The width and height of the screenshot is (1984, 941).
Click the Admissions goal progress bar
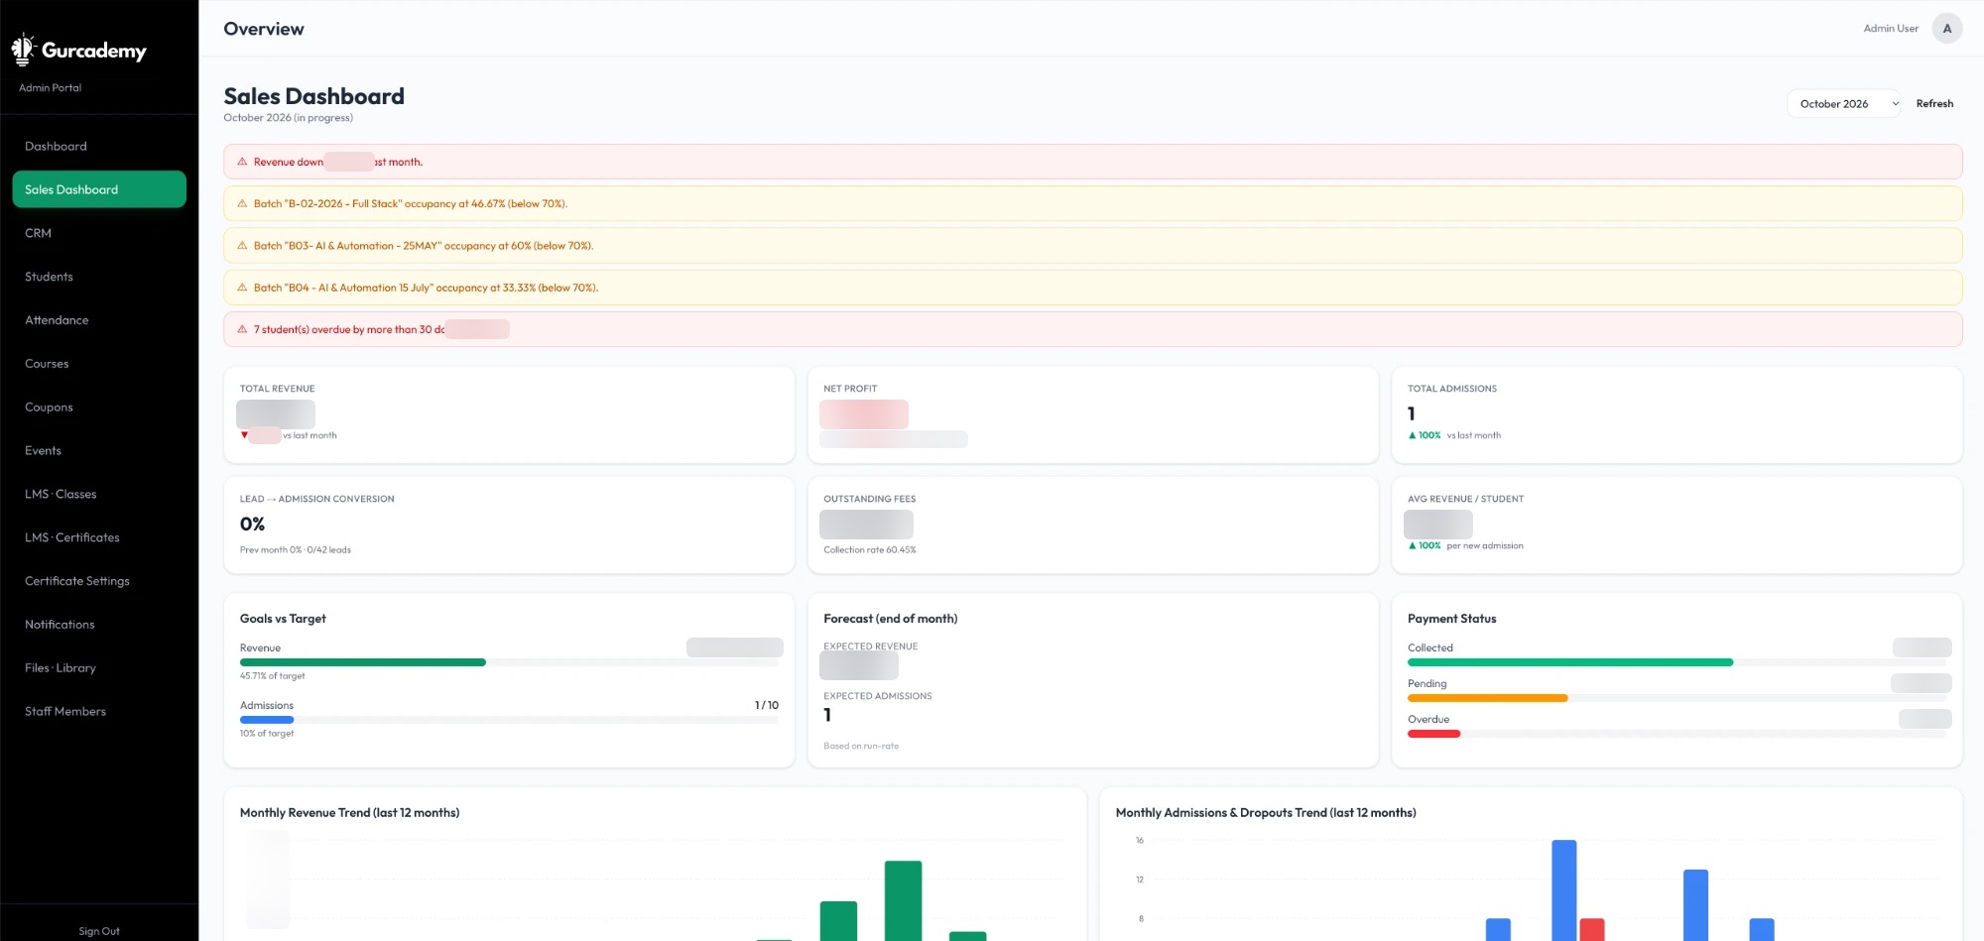509,720
